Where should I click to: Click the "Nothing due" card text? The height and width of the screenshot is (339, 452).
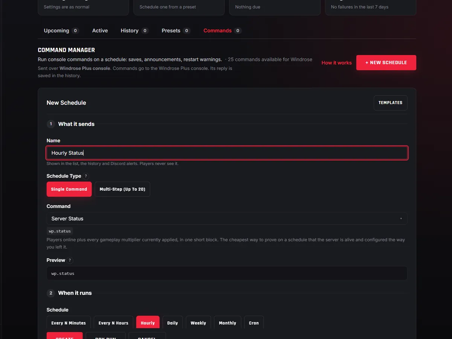click(247, 7)
